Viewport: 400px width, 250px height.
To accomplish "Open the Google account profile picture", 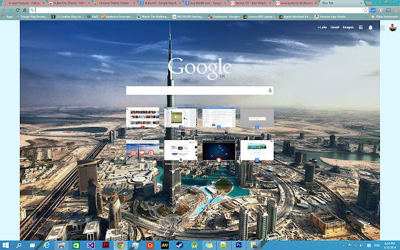I will pyautogui.click(x=393, y=27).
